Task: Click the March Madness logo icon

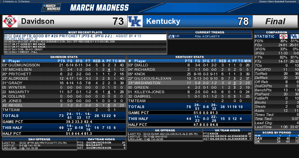Action: [51, 7]
